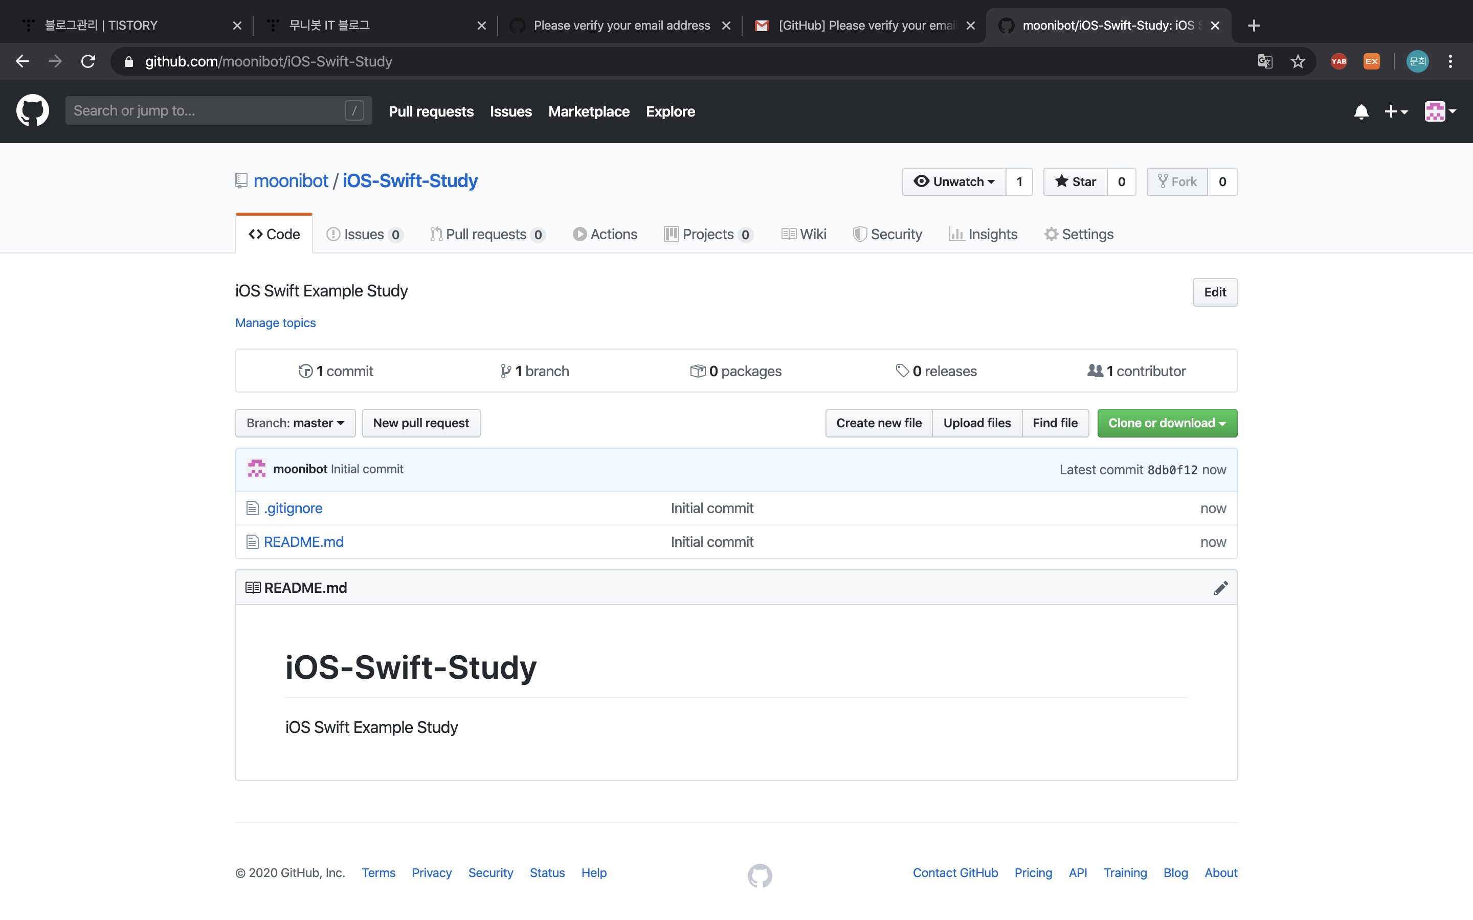The image size is (1473, 920).
Task: Open the moonibot owner link
Action: coord(291,181)
